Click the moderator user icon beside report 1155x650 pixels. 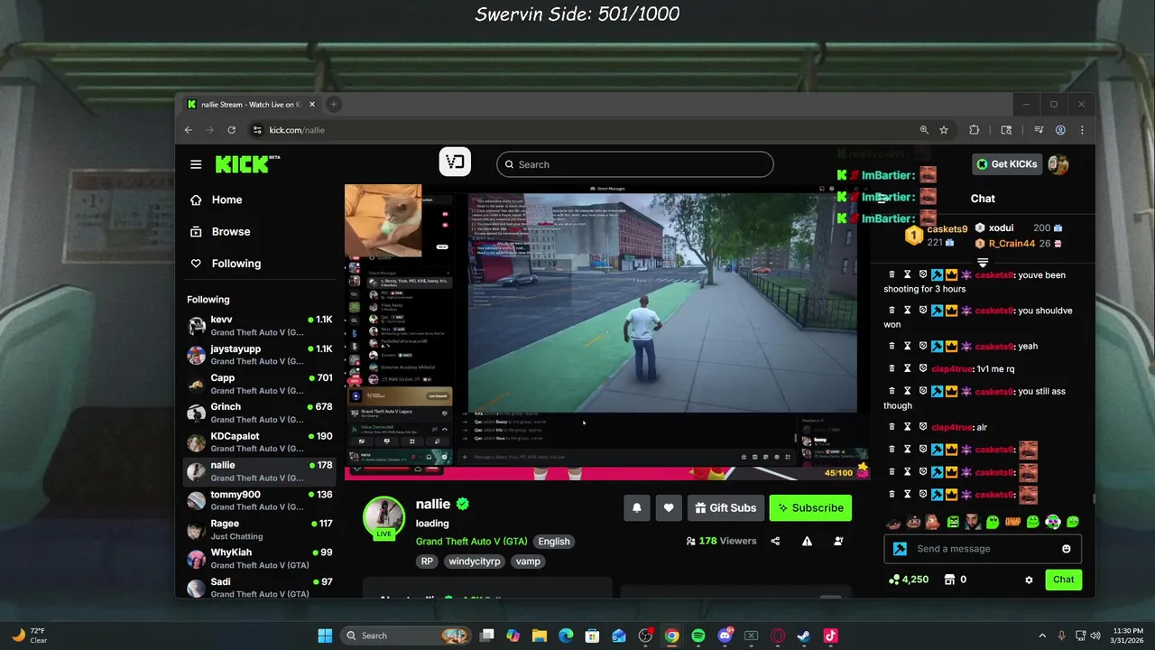tap(839, 541)
